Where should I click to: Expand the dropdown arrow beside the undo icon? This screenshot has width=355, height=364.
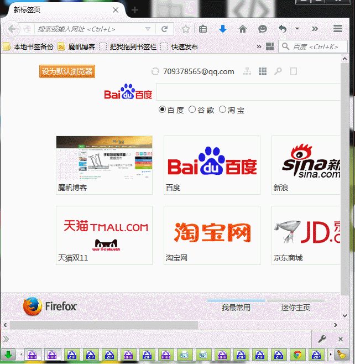pyautogui.click(x=297, y=29)
